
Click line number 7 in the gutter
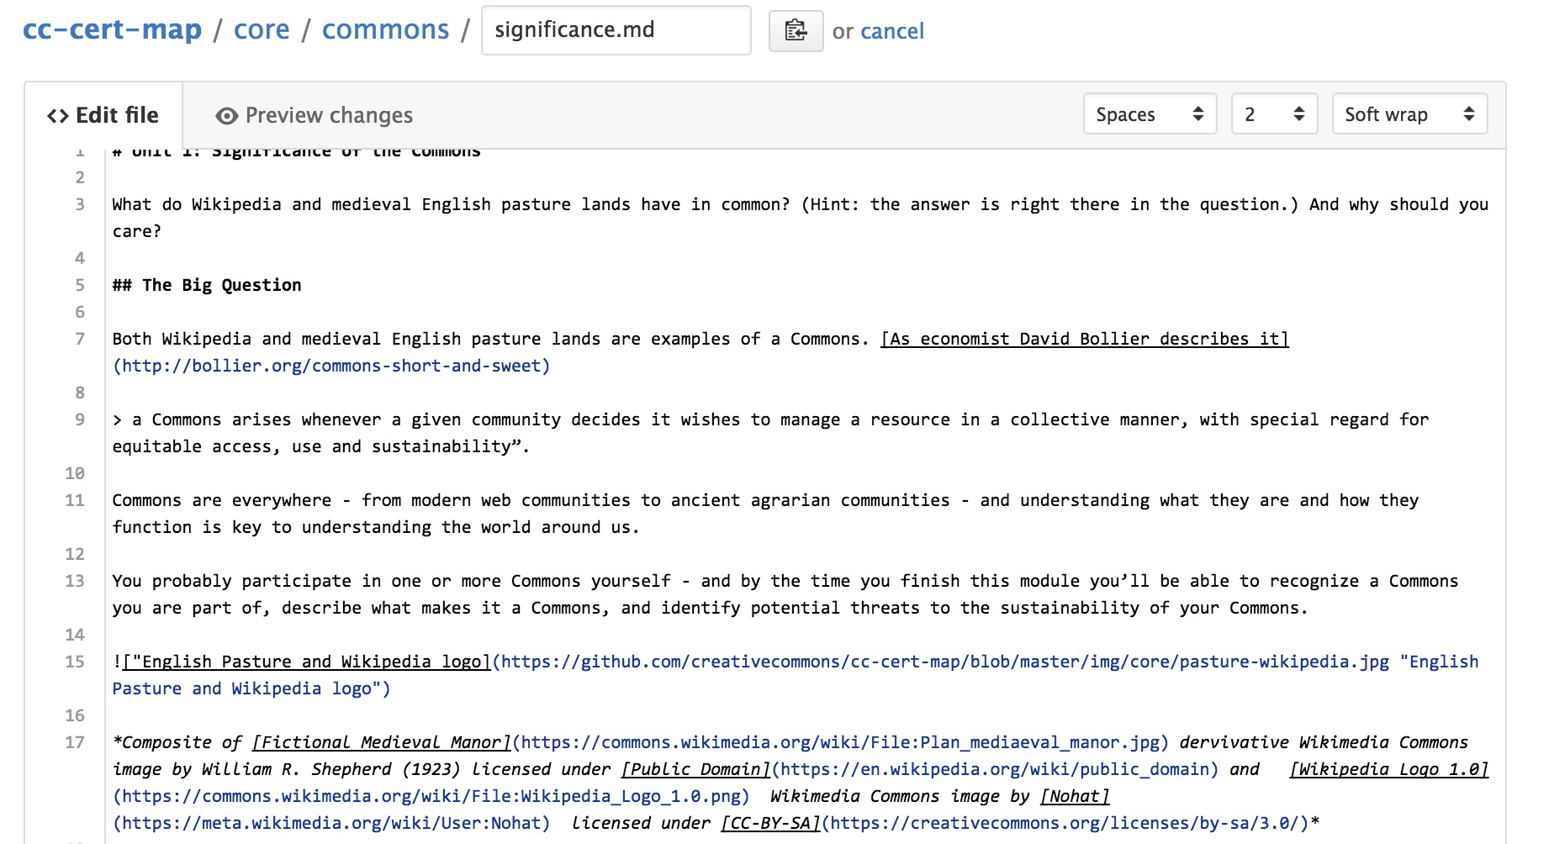pos(80,339)
